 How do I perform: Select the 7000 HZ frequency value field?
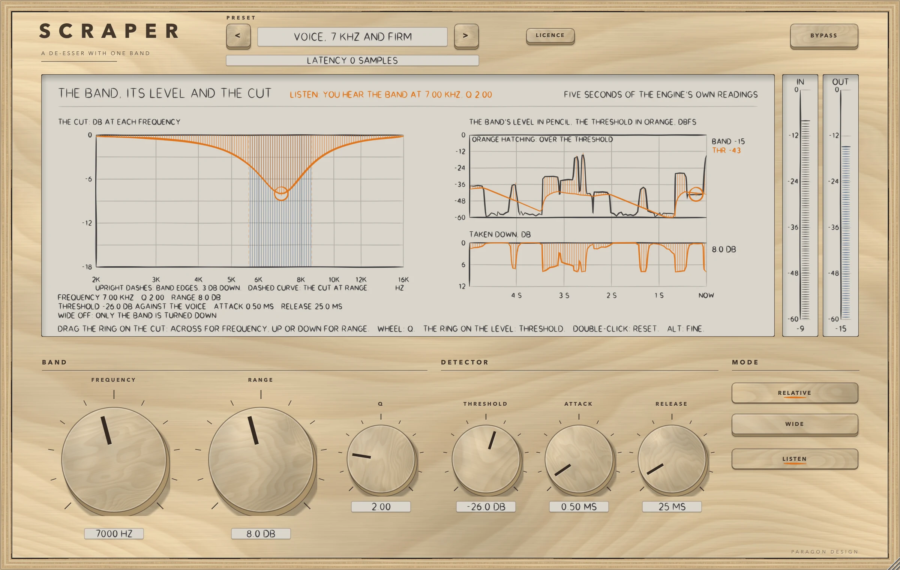pos(114,534)
